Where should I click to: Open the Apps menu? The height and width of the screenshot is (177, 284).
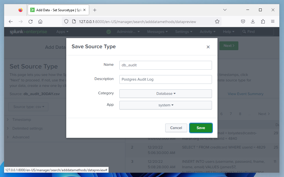pyautogui.click(x=62, y=32)
